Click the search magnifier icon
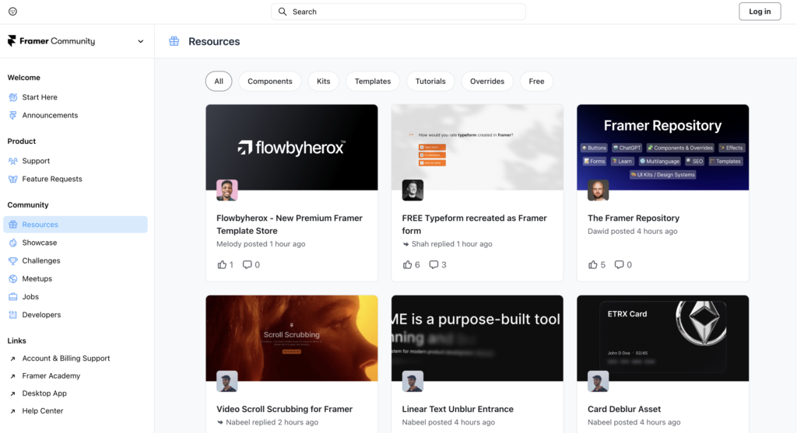Image resolution: width=797 pixels, height=433 pixels. click(x=283, y=11)
